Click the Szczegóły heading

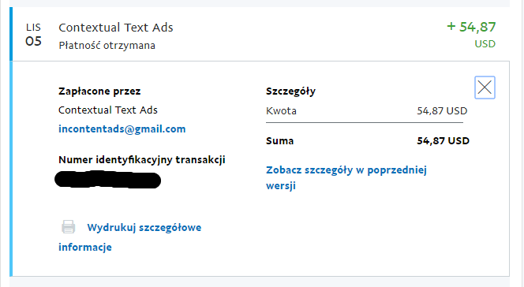click(290, 91)
